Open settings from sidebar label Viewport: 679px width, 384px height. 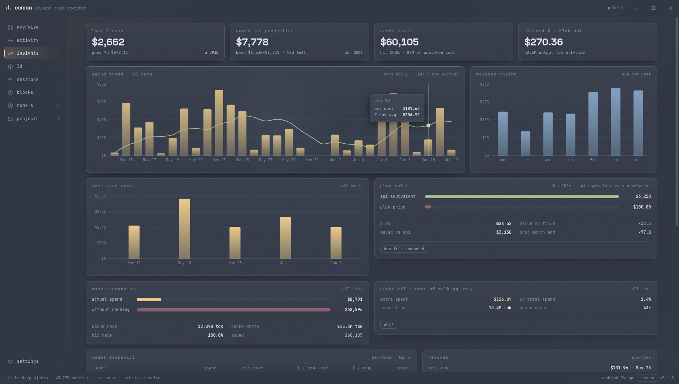click(x=27, y=361)
